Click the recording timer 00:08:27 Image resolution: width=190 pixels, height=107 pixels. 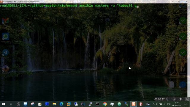(x=159, y=99)
